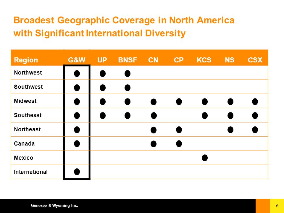
Task: Click the Canada dot under G&W
Action: 77,144
